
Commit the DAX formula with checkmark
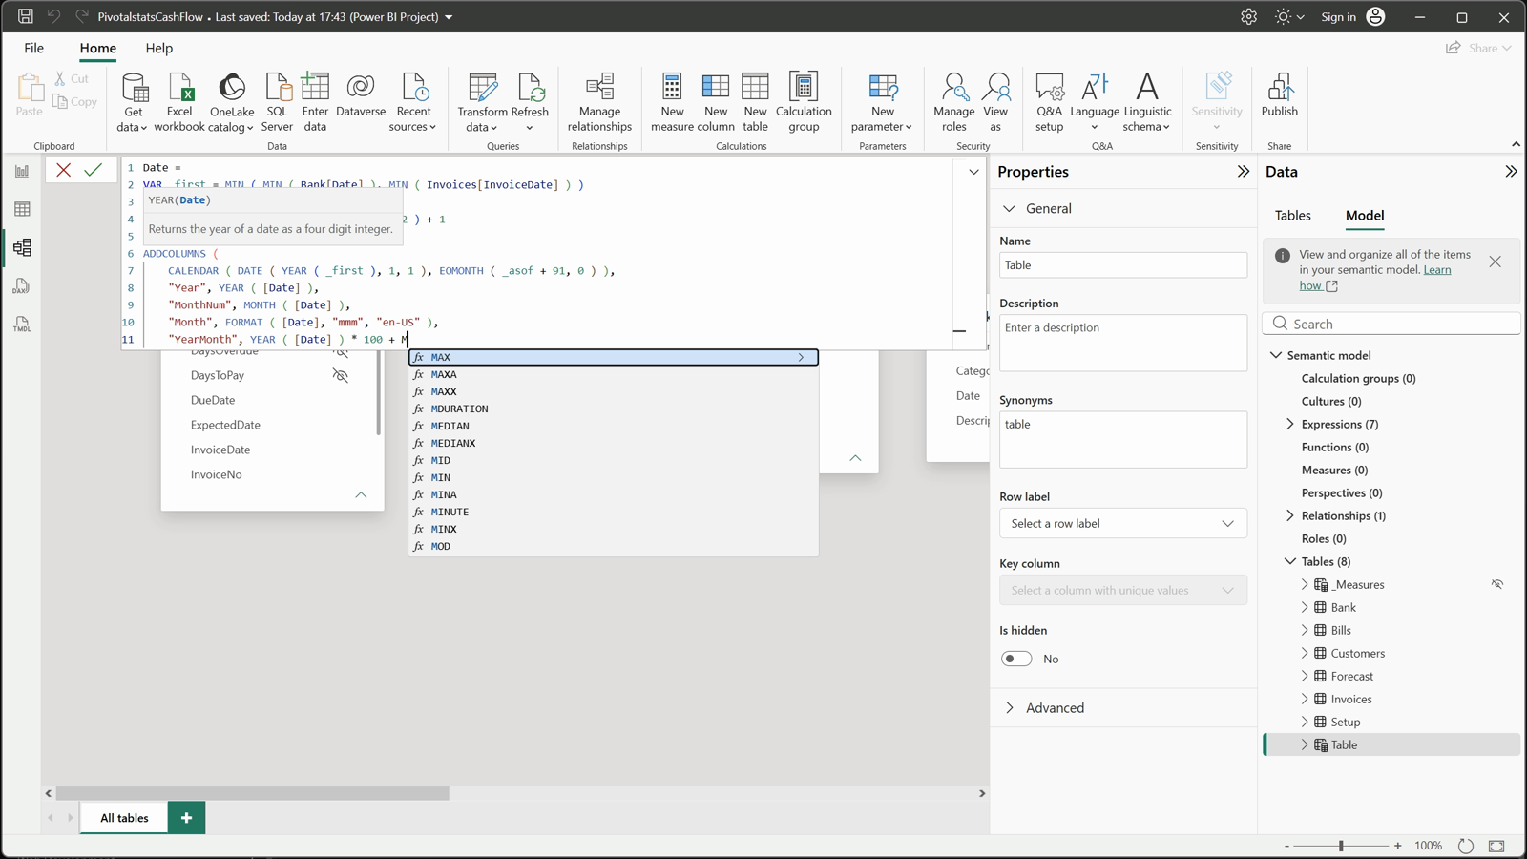[93, 170]
